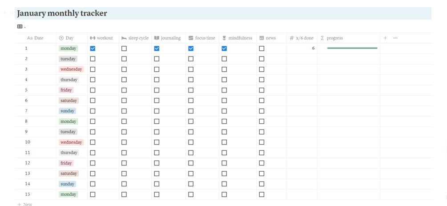The image size is (447, 206).
Task: Check news for date 15 monday
Action: pos(262,194)
